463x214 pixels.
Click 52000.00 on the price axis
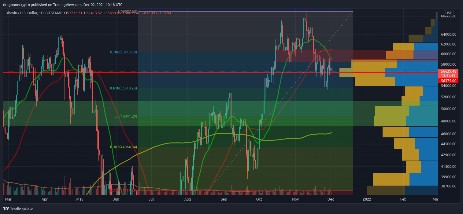[x=448, y=97]
